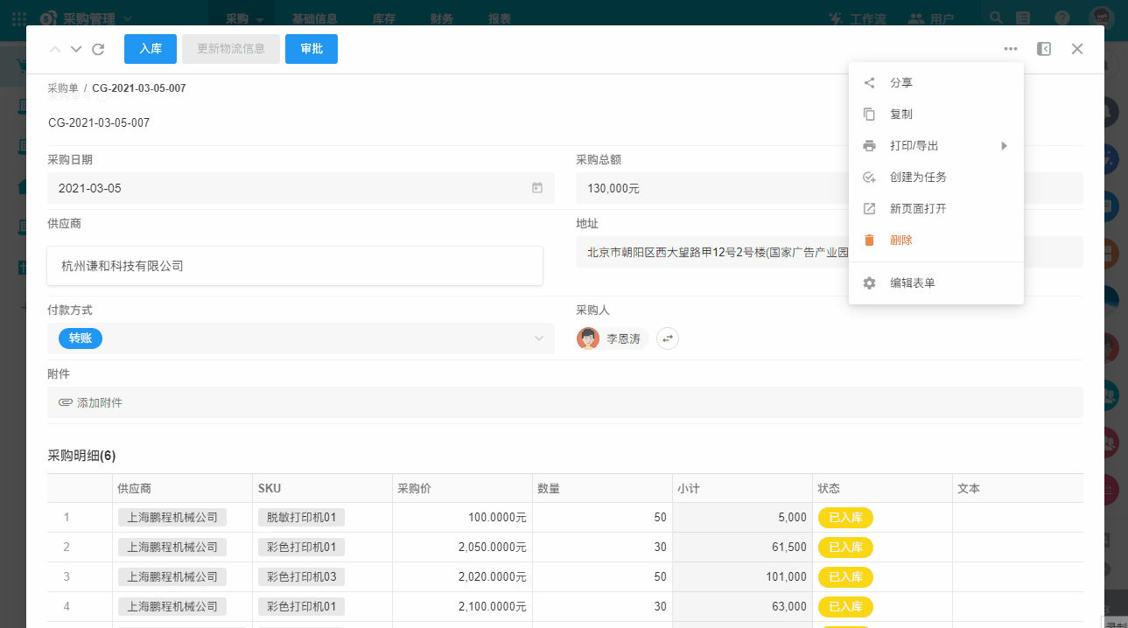Image resolution: width=1128 pixels, height=628 pixels.
Task: Click the swap purchaser icon beside 李恩涛
Action: tap(668, 338)
